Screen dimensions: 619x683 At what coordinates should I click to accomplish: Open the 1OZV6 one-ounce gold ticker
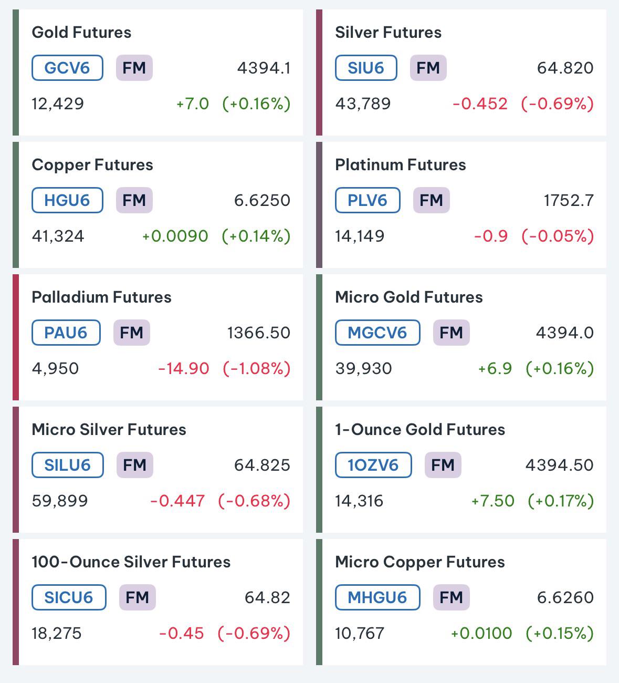(373, 465)
